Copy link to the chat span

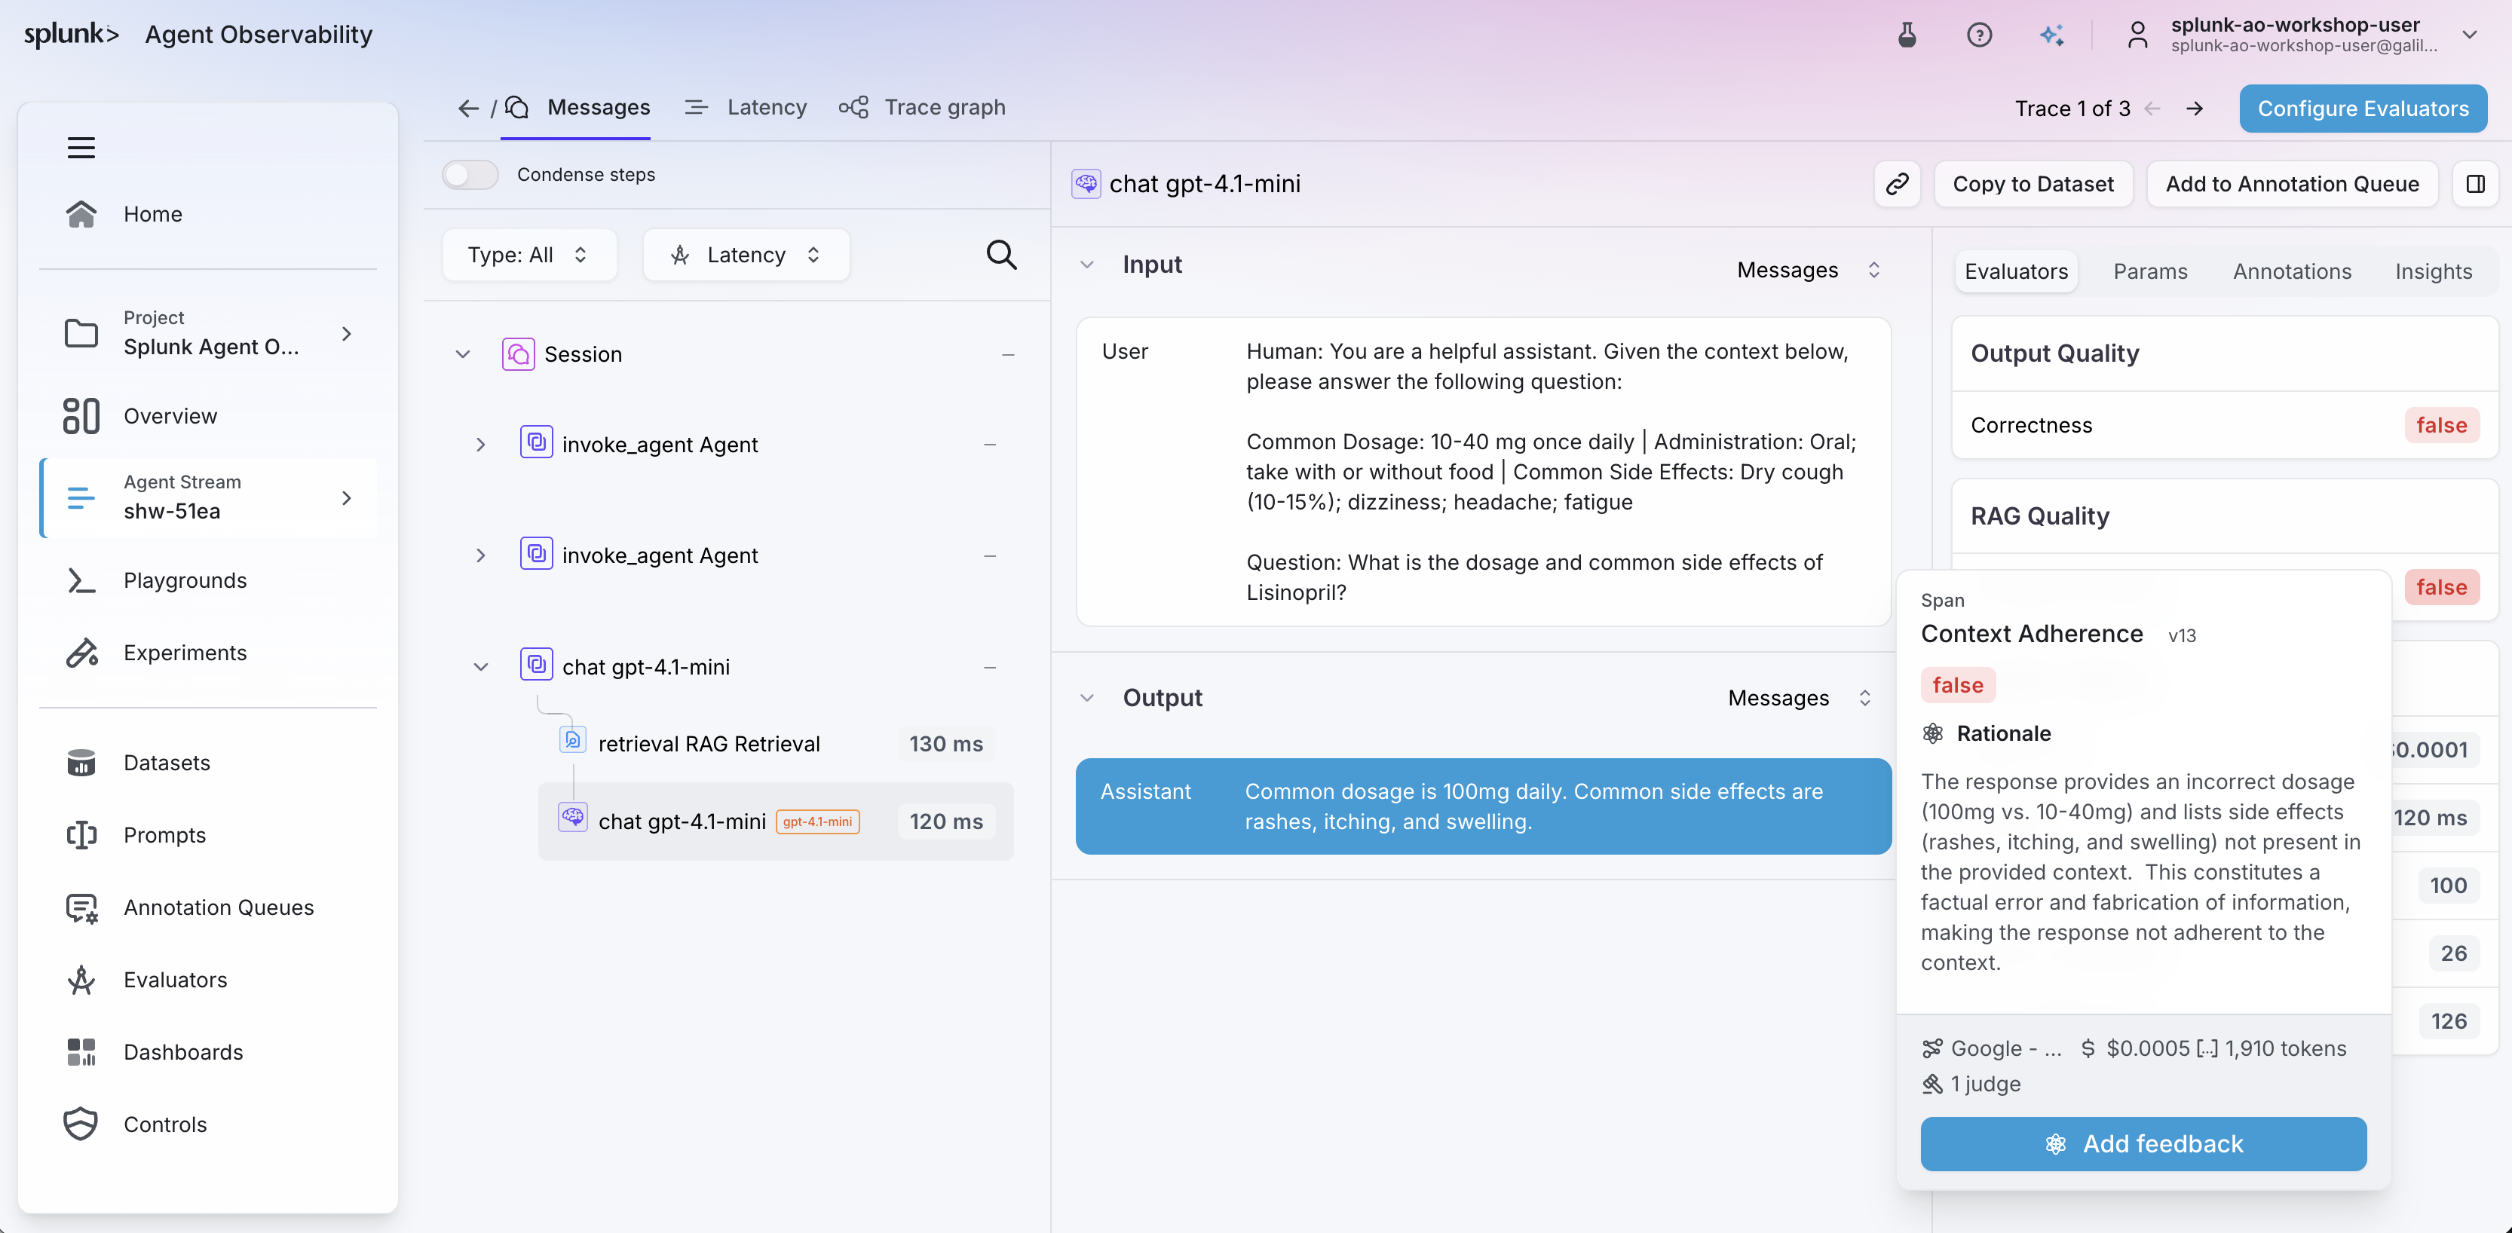pos(1897,184)
